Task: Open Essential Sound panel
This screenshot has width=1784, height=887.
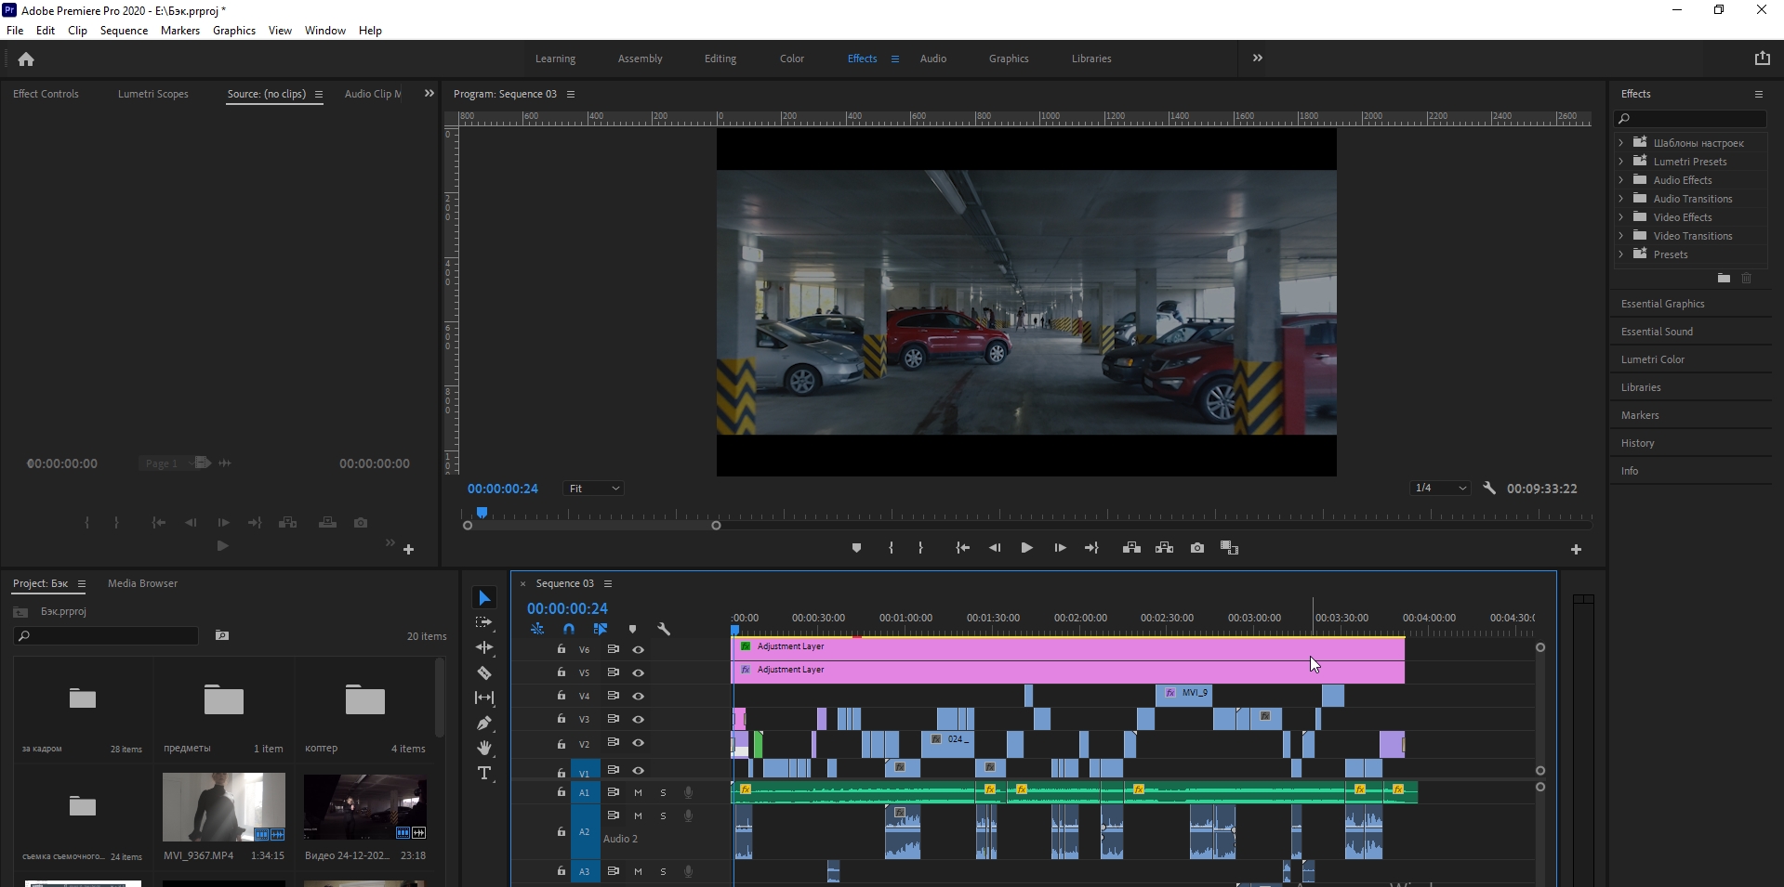Action: 1657,332
